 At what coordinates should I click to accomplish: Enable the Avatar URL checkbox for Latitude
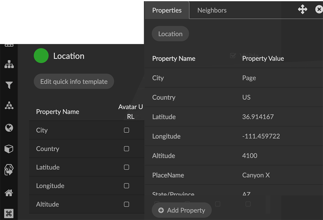(x=126, y=167)
